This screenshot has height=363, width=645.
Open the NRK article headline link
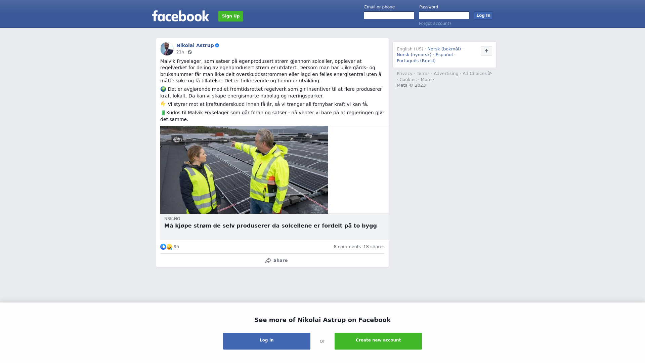pyautogui.click(x=270, y=226)
